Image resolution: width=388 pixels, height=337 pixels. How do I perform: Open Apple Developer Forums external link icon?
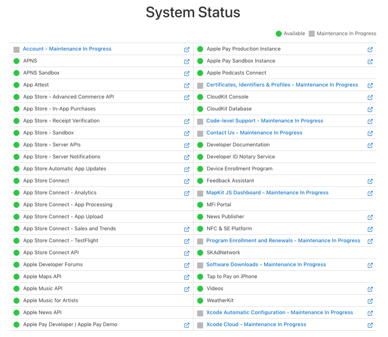tap(187, 265)
